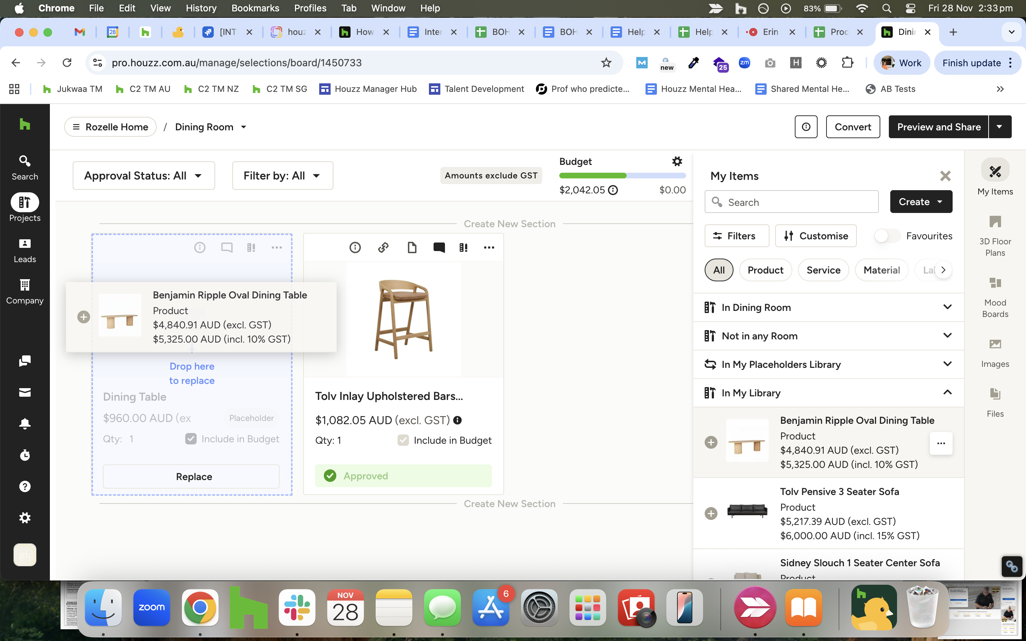The image size is (1026, 641).
Task: Add Tolv Pensive 3 Seater Sofa plus icon
Action: (x=711, y=514)
